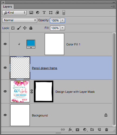Open the Layers panel flyout menu
The image size is (117, 135).
point(113,7)
